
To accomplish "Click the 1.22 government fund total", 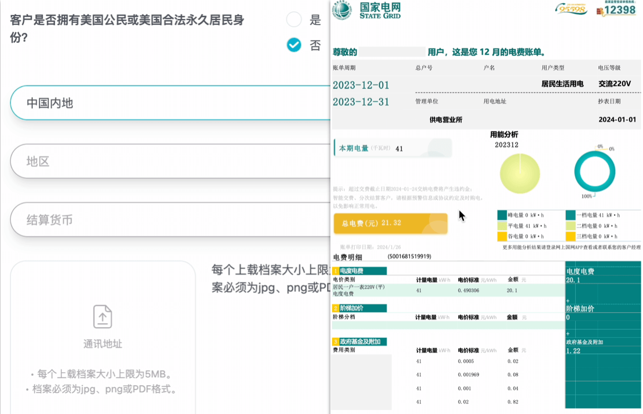I will point(573,351).
